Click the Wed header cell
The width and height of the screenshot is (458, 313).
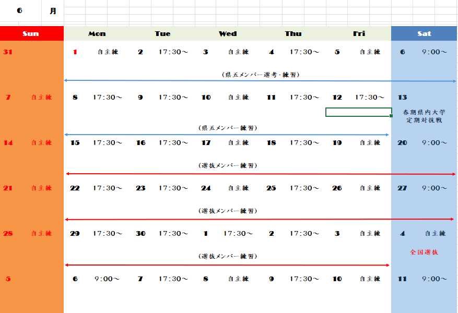coord(228,33)
